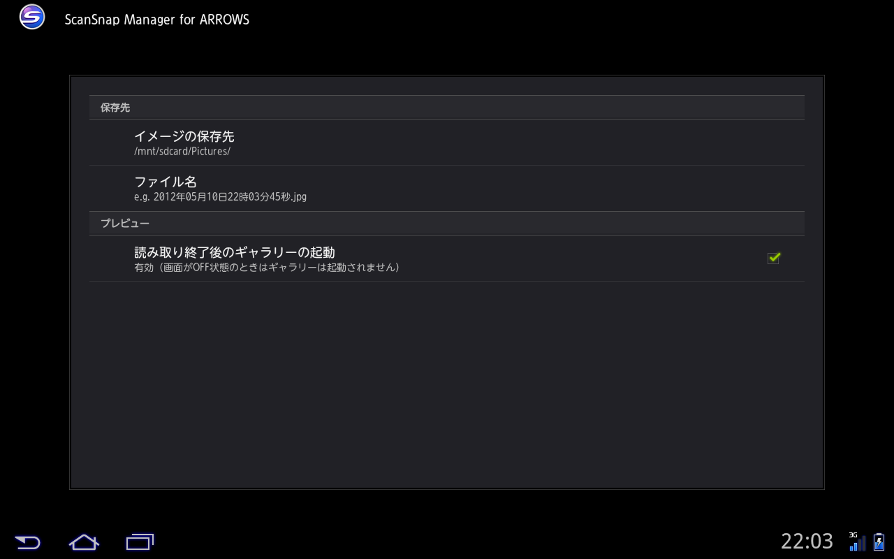
Task: Tap the 有効 summary text under gallery option
Action: click(267, 268)
